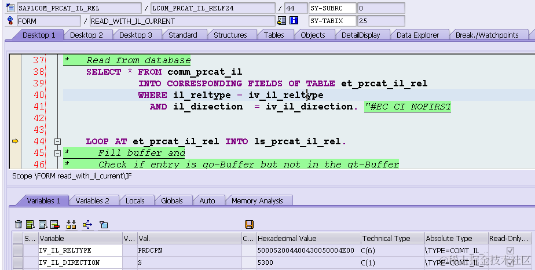Go to the Structures tab
This screenshot has height=270, width=535.
230,35
